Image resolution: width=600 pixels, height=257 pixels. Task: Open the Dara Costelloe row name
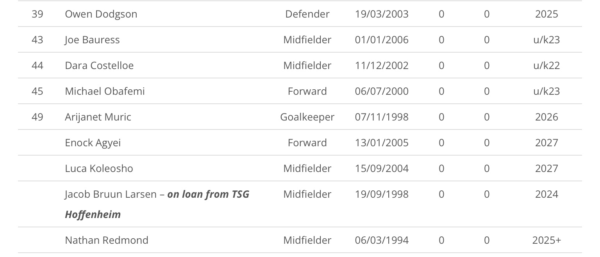point(99,66)
